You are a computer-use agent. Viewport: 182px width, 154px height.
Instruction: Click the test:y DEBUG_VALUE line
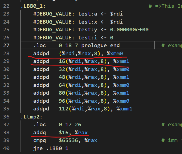click(91, 30)
